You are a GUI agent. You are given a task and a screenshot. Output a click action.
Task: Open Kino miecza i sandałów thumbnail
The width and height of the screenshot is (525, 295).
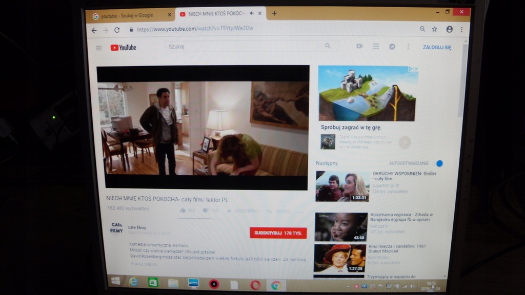pos(339,258)
